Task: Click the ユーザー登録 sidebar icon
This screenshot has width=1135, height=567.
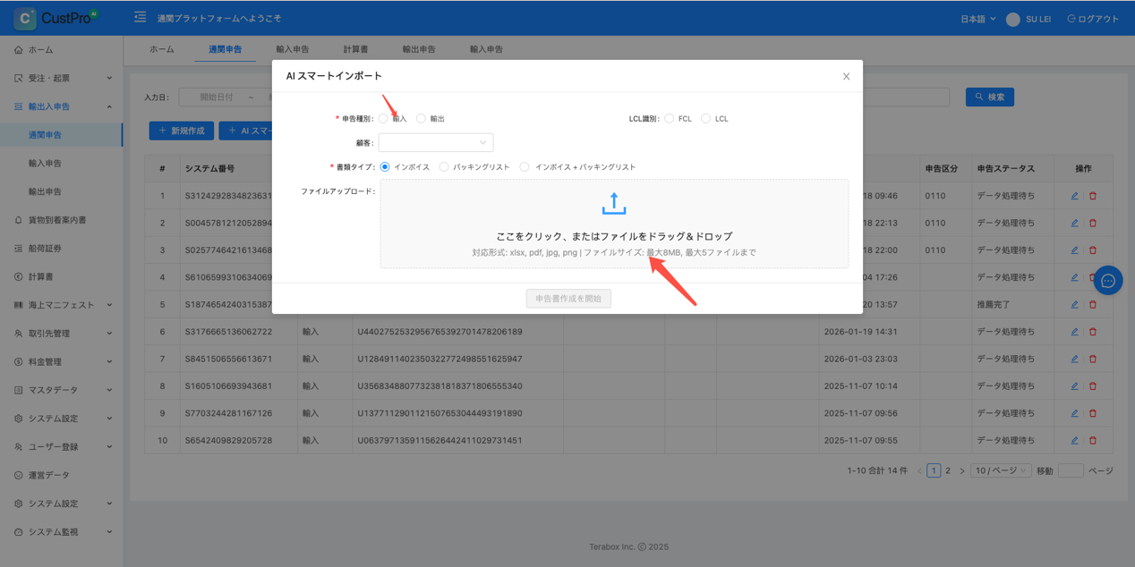Action: [x=19, y=447]
